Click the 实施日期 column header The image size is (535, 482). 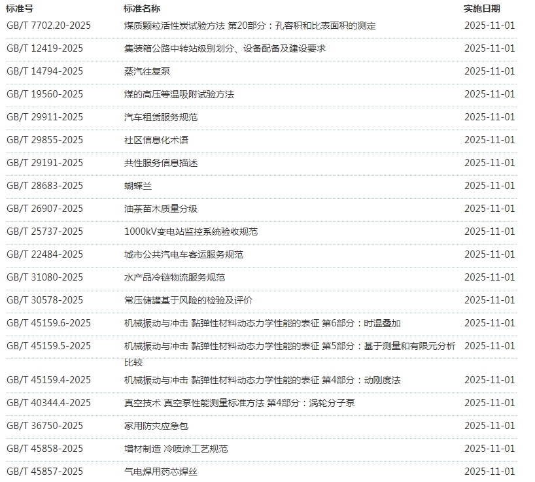tap(482, 9)
